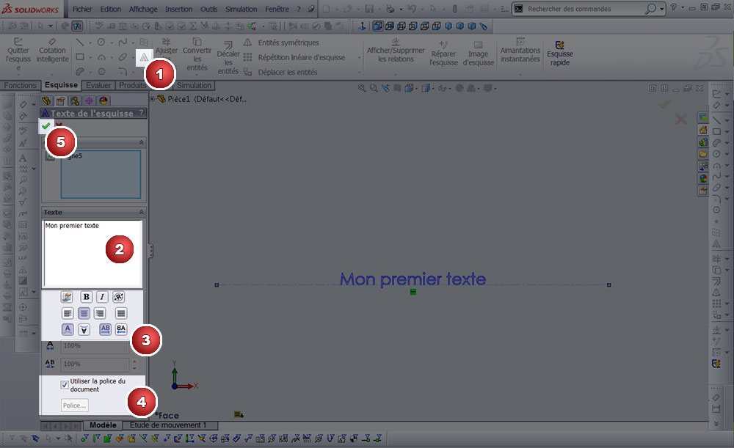
Task: Align sketch text to the left
Action: pos(68,313)
